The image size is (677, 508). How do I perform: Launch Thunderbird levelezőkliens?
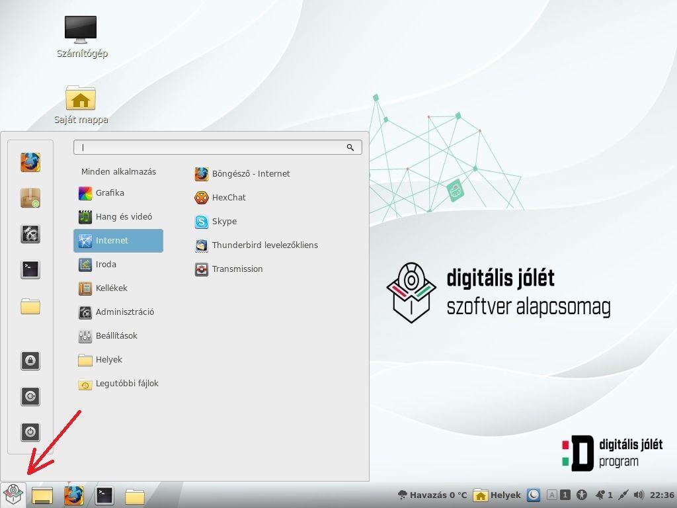[x=257, y=245]
